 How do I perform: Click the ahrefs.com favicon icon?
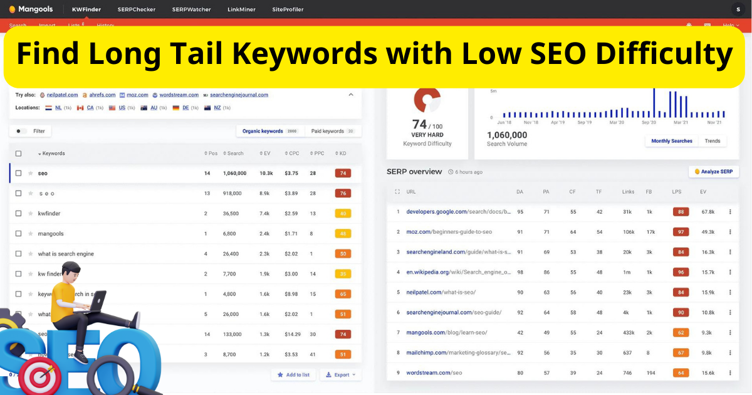(84, 95)
